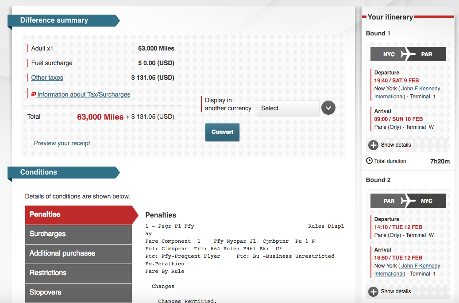Click the airplane icon on NYC to PAR banner
The height and width of the screenshot is (303, 459).
pos(408,54)
